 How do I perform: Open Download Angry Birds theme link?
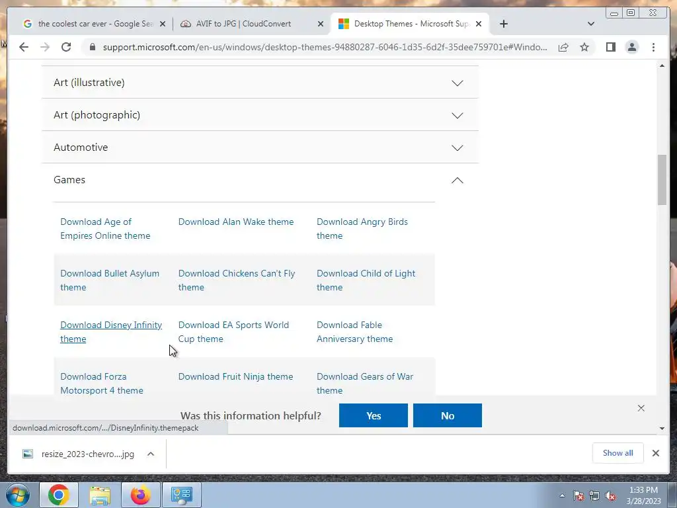coord(362,228)
